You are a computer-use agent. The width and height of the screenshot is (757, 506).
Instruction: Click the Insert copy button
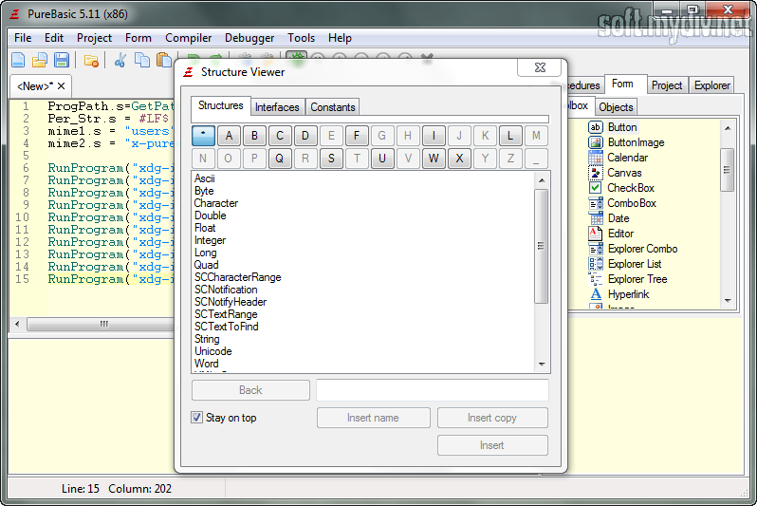point(492,418)
